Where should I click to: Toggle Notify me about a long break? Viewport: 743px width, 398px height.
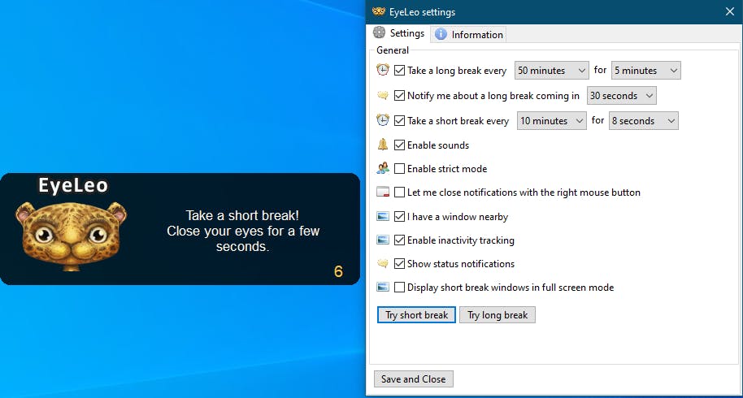[399, 96]
